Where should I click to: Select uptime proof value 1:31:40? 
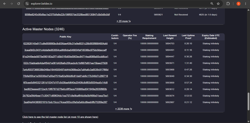pyautogui.click(x=188, y=63)
